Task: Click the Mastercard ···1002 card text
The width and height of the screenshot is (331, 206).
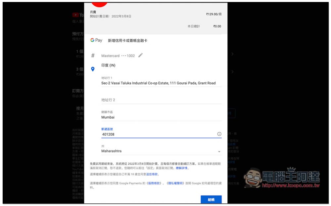Action: pyautogui.click(x=118, y=56)
